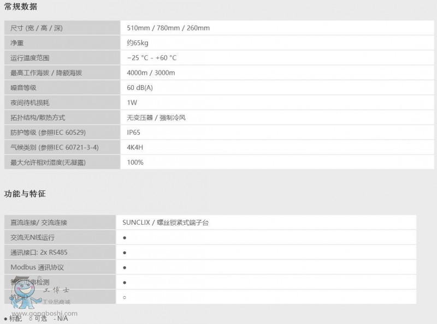Click the 功能与特征 section heading
The image size is (437, 324).
point(25,194)
